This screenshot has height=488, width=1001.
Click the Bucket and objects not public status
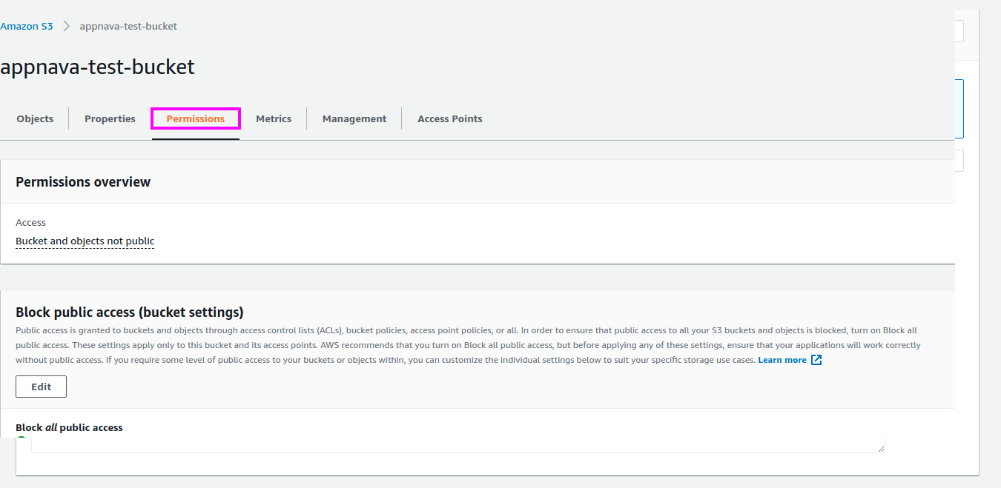(85, 241)
